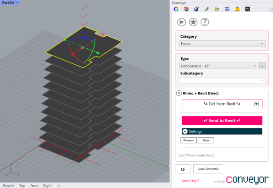Switch to the Front viewport tab
The image size is (273, 188).
point(34,186)
